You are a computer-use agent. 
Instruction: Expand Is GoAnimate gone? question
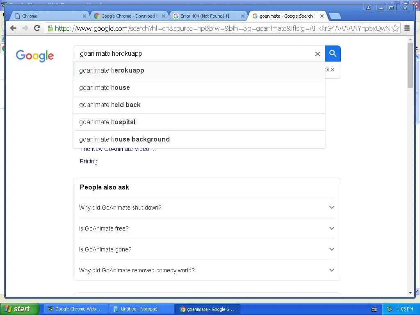[207, 249]
